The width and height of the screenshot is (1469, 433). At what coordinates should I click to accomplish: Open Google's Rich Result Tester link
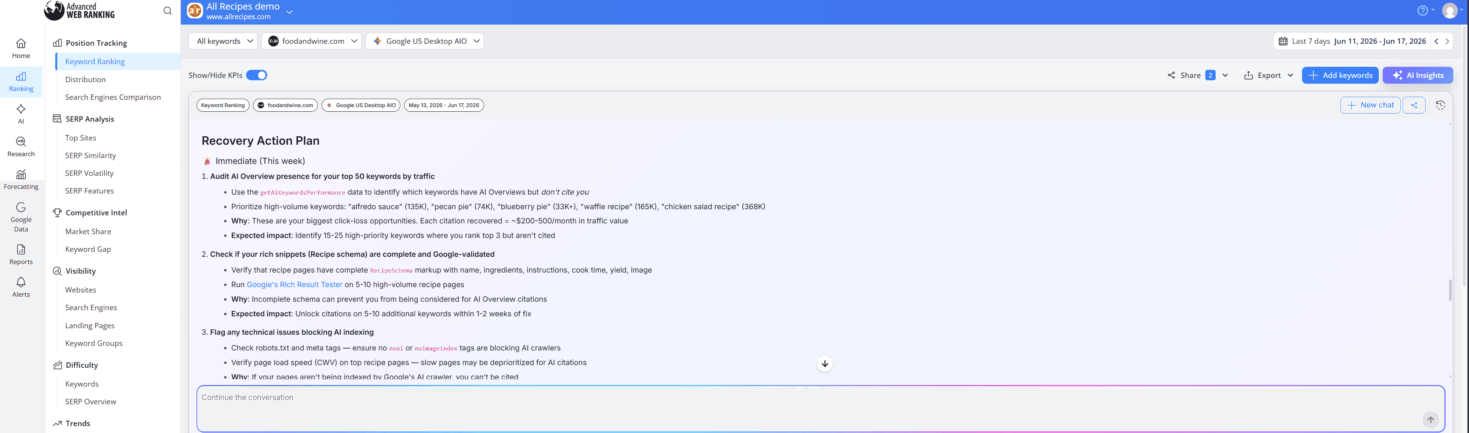[294, 285]
